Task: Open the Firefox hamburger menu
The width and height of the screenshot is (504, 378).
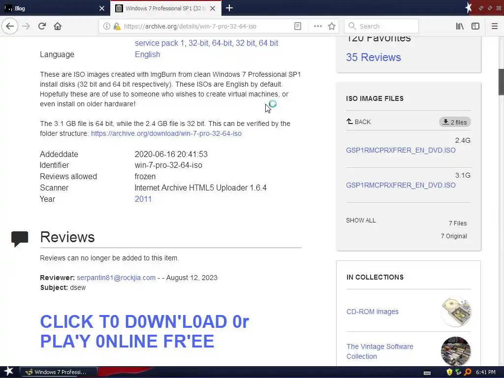Action: 495,27
